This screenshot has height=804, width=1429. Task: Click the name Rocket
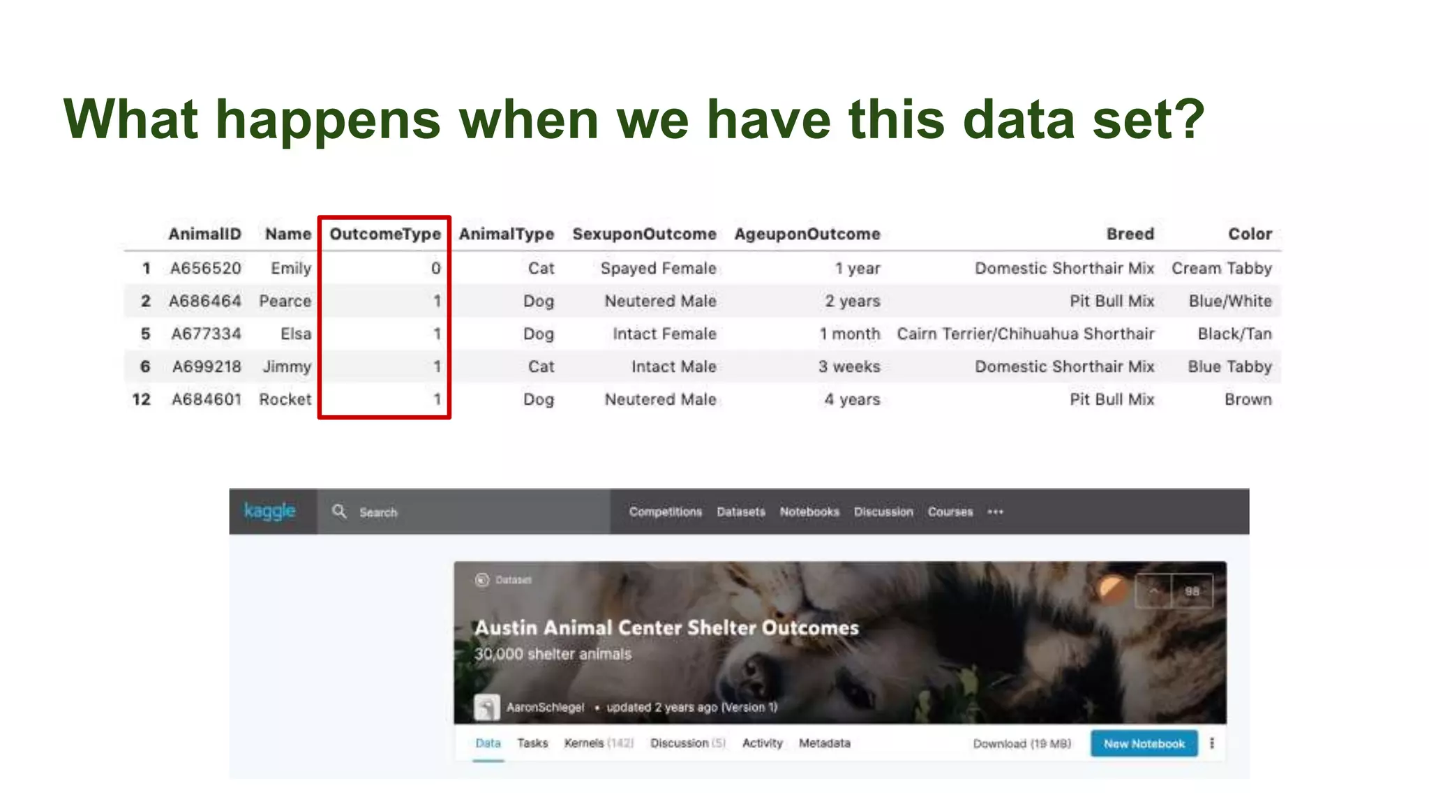point(285,399)
